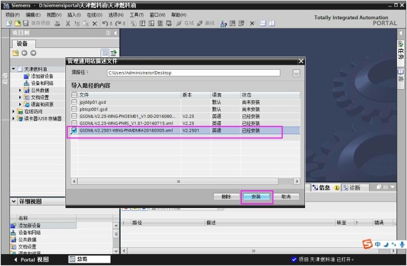Click the 取消 cancel button
407x266 pixels.
286,197
